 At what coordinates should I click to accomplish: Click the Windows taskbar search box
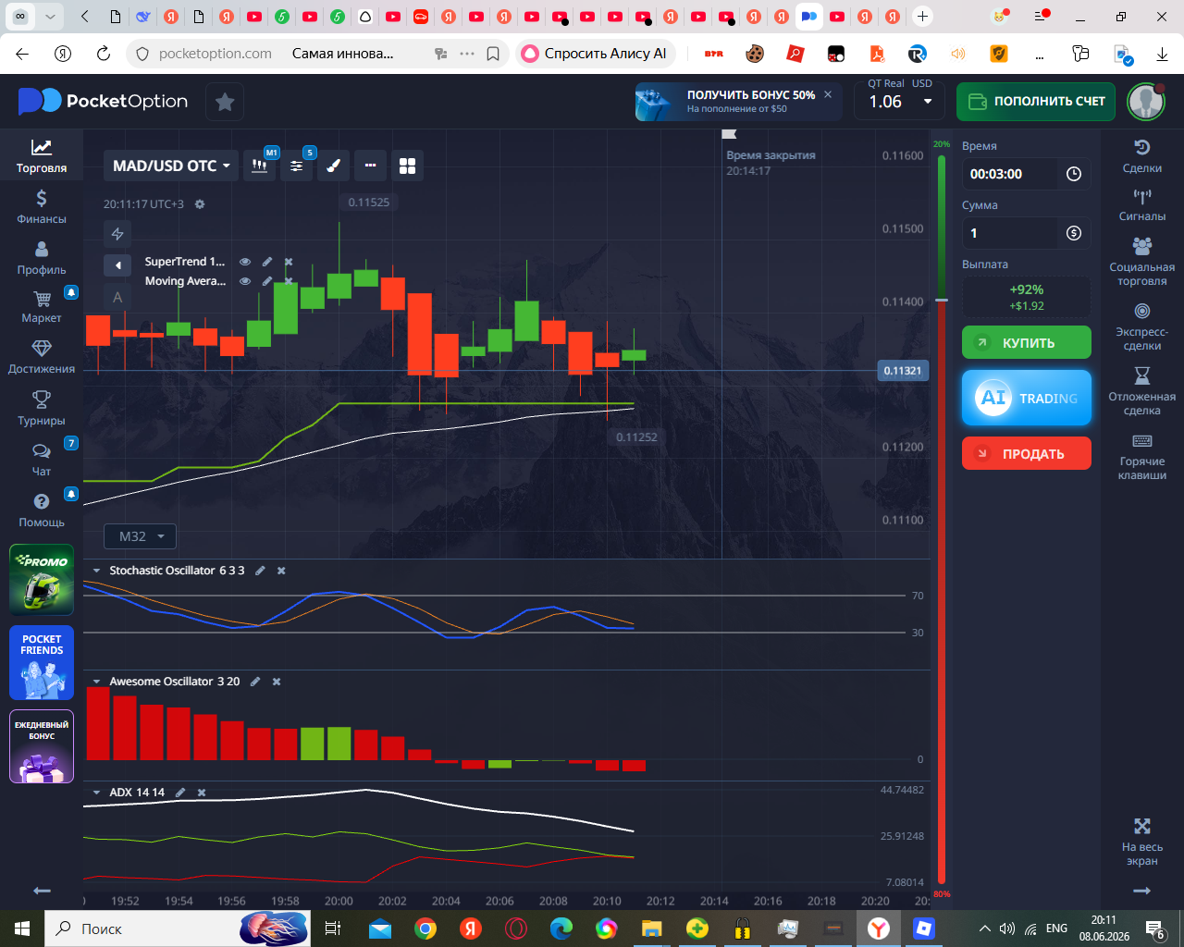point(178,929)
